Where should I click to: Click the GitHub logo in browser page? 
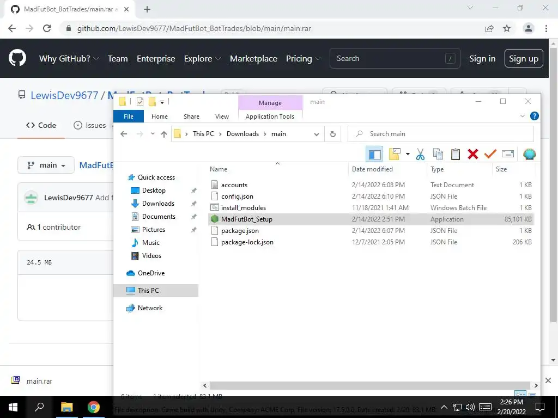(x=17, y=58)
